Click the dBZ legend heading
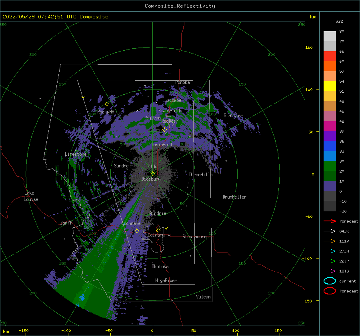 [x=339, y=22]
